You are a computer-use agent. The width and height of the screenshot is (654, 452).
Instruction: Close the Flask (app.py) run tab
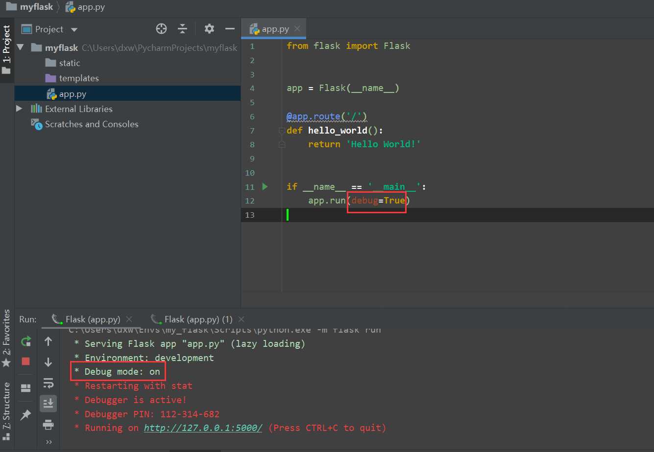pos(129,319)
